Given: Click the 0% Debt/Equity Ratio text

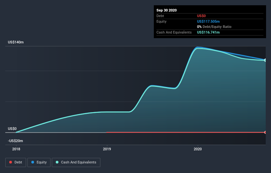Looking at the screenshot, I should tap(214, 27).
